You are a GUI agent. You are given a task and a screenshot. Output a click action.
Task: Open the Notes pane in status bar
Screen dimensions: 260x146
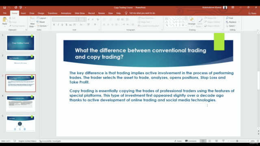pos(178,141)
